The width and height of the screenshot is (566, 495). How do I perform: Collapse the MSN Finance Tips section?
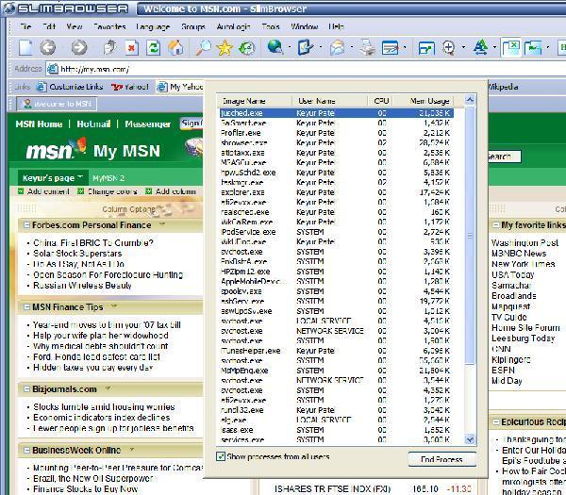click(25, 307)
